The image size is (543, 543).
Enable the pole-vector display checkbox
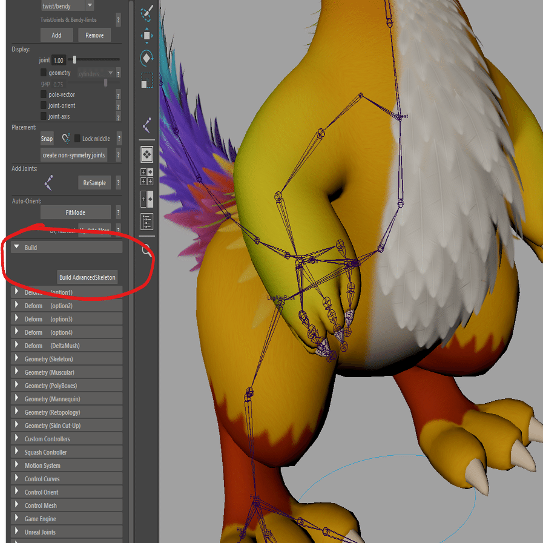click(44, 94)
